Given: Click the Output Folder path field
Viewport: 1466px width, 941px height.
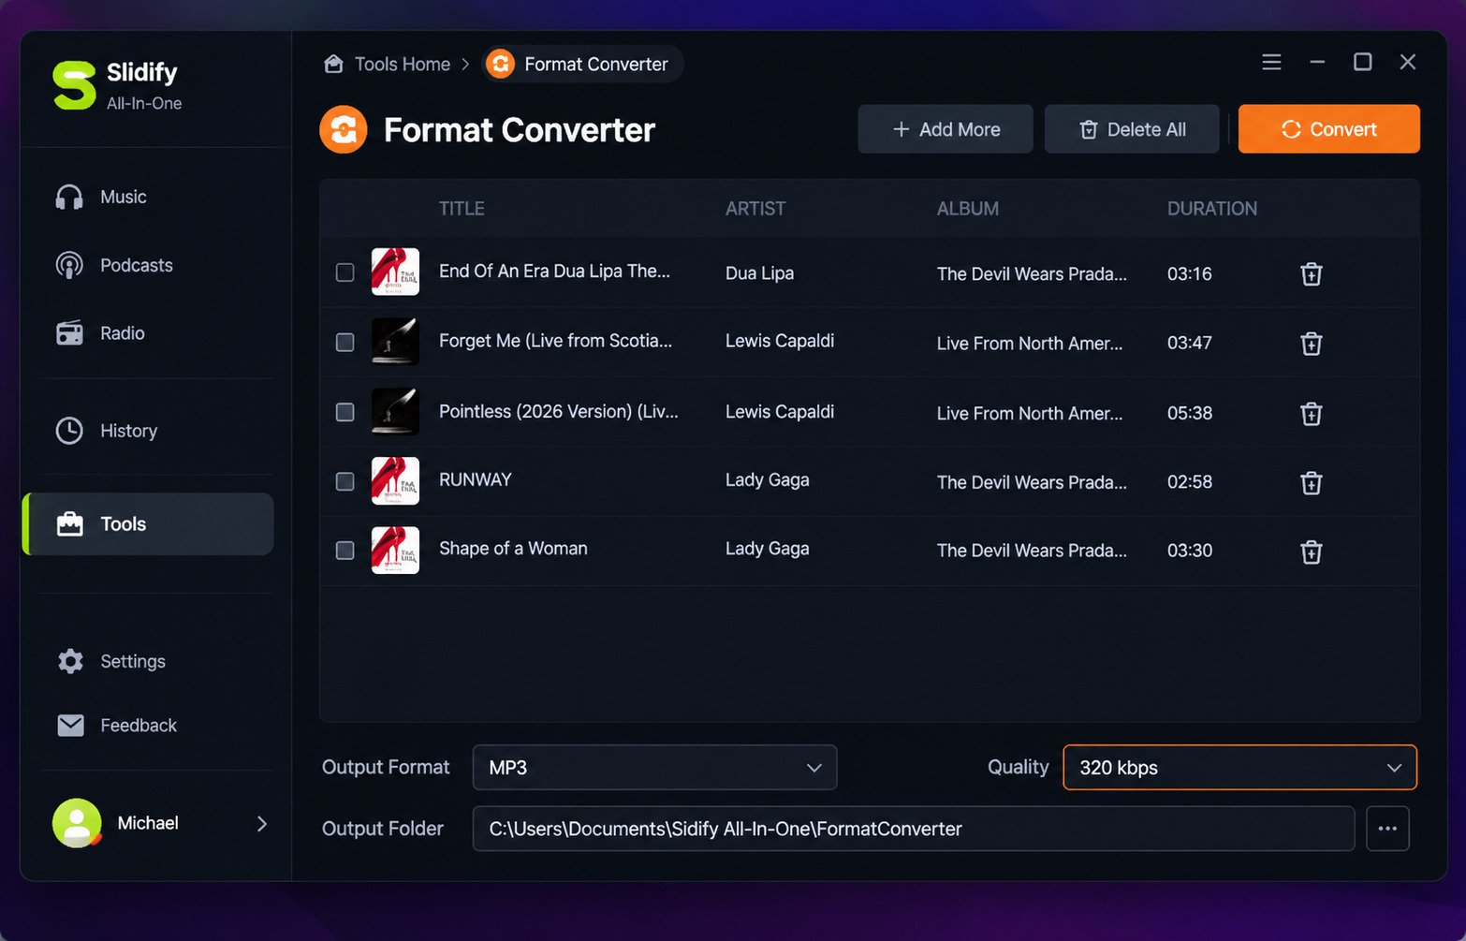Looking at the screenshot, I should pos(914,829).
